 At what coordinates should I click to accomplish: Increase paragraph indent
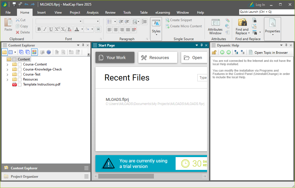tap(127, 22)
